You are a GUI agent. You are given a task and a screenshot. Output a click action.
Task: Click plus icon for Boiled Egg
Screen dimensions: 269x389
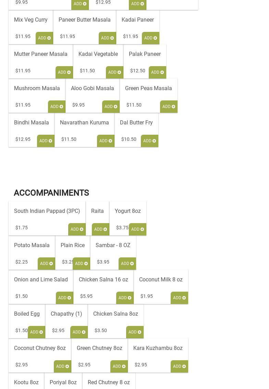(41, 332)
